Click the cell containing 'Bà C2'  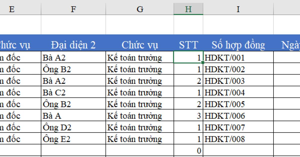(x=73, y=92)
